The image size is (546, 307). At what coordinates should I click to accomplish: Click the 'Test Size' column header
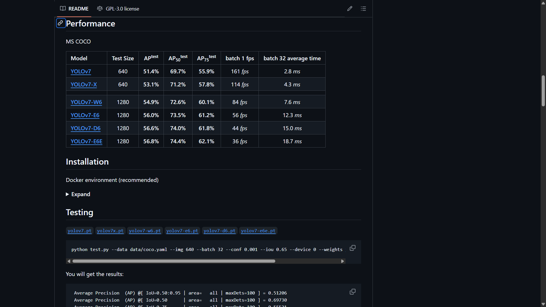pyautogui.click(x=123, y=58)
